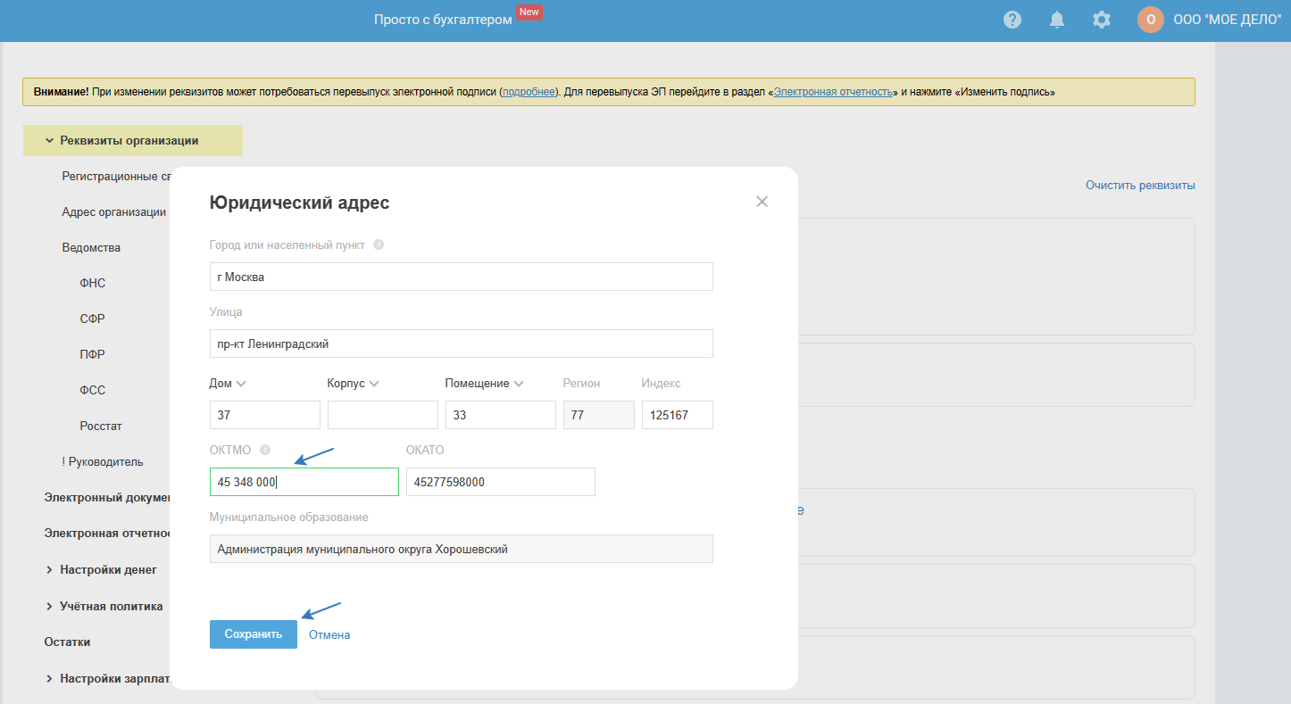Click the Очистить реквизиты link
1291x704 pixels.
[x=1139, y=185]
